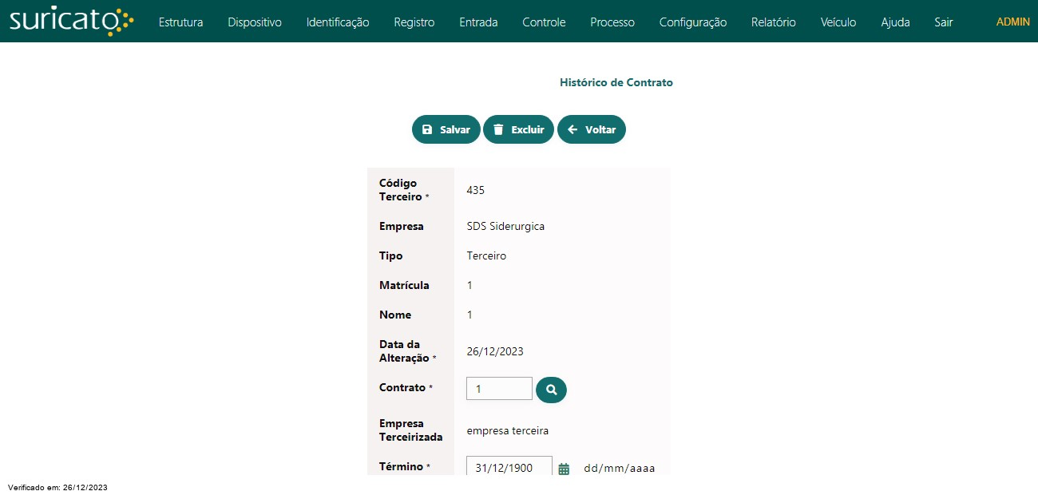Select the SDS Siderurgica company text
Image resolution: width=1038 pixels, height=499 pixels.
click(505, 226)
